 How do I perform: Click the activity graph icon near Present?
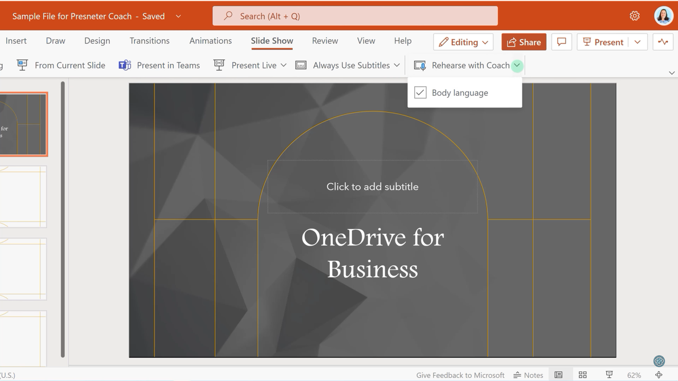tap(663, 41)
